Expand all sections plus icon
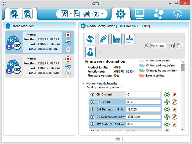192x144 pixels. point(172,45)
